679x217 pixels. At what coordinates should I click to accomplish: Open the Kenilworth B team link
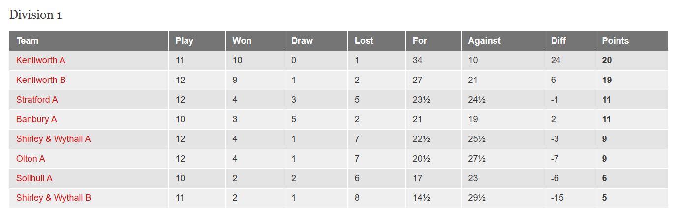coord(41,80)
